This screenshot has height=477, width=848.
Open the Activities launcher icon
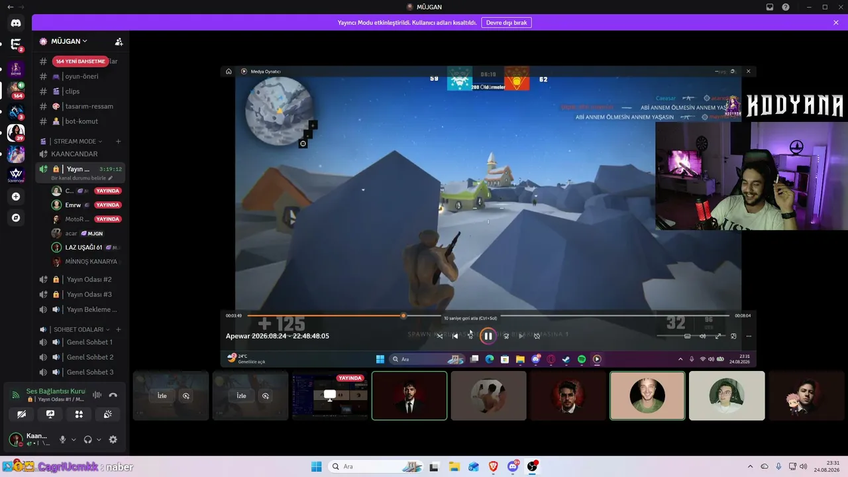(79, 414)
